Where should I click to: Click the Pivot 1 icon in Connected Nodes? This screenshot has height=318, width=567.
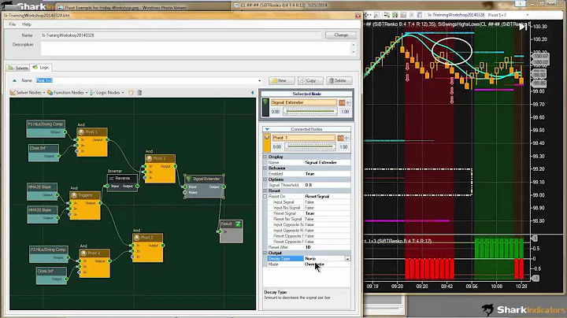[x=266, y=137]
